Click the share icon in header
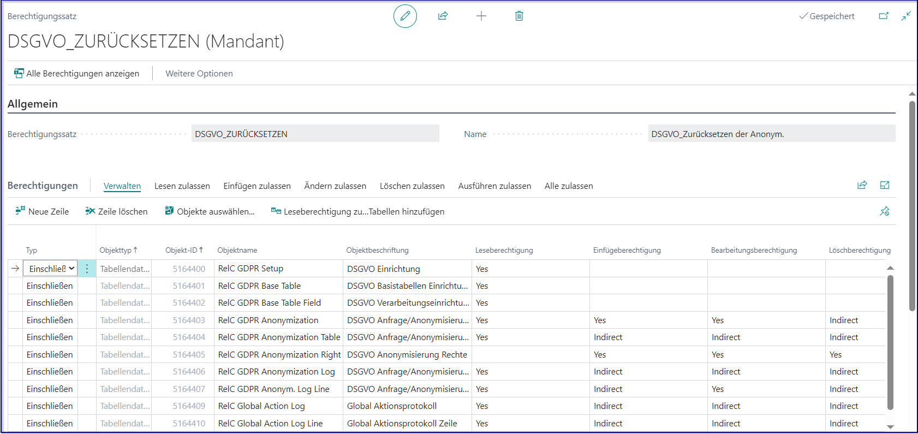Image resolution: width=918 pixels, height=434 pixels. 443,16
